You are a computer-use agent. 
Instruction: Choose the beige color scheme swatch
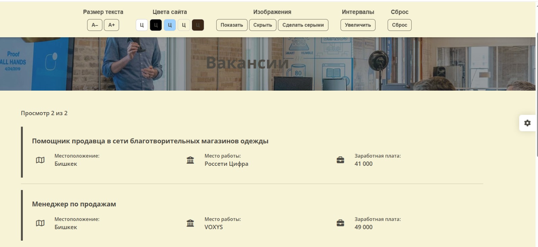coord(184,25)
